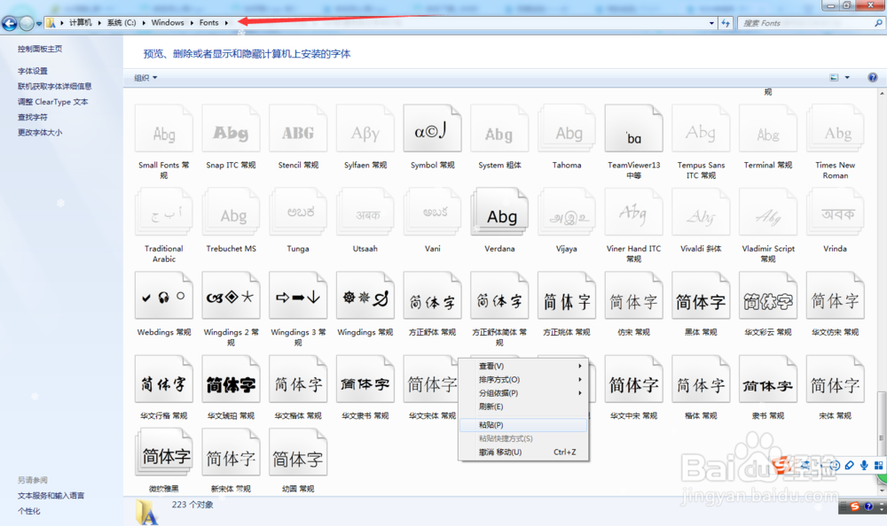Open 更改字体大小 link
The height and width of the screenshot is (526, 887).
(40, 133)
